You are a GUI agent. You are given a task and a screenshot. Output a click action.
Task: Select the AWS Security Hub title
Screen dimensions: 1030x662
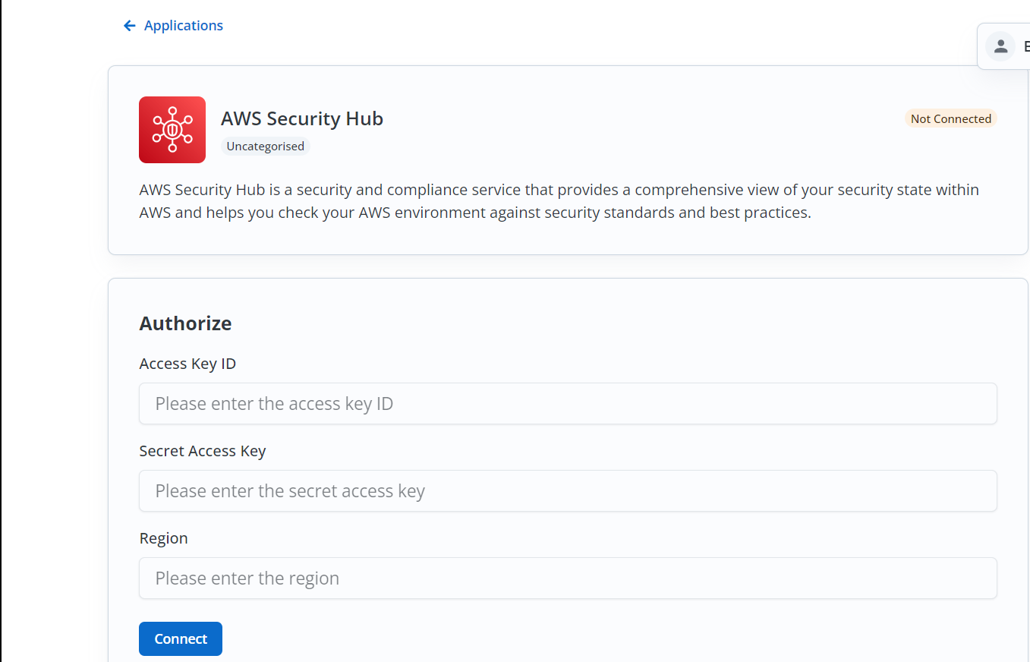[x=301, y=119]
